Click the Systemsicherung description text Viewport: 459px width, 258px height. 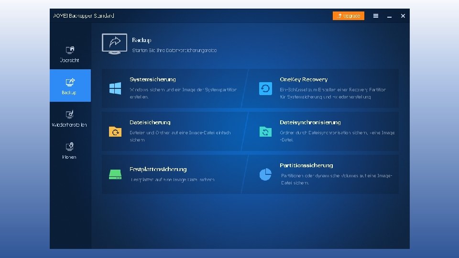[x=183, y=93]
